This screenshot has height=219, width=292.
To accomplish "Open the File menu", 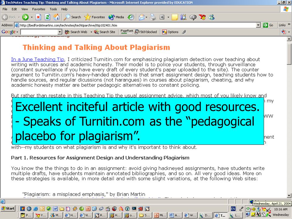I will point(5,9).
